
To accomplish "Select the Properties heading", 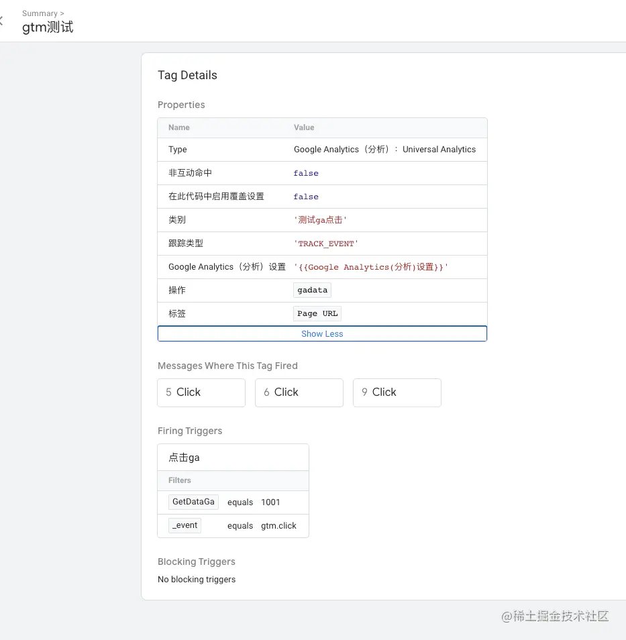I will tap(181, 105).
